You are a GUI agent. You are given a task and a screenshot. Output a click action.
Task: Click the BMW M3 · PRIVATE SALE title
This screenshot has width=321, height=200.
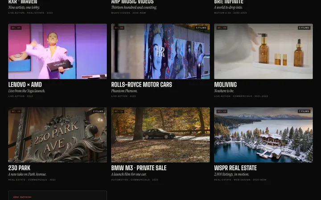coord(139,168)
